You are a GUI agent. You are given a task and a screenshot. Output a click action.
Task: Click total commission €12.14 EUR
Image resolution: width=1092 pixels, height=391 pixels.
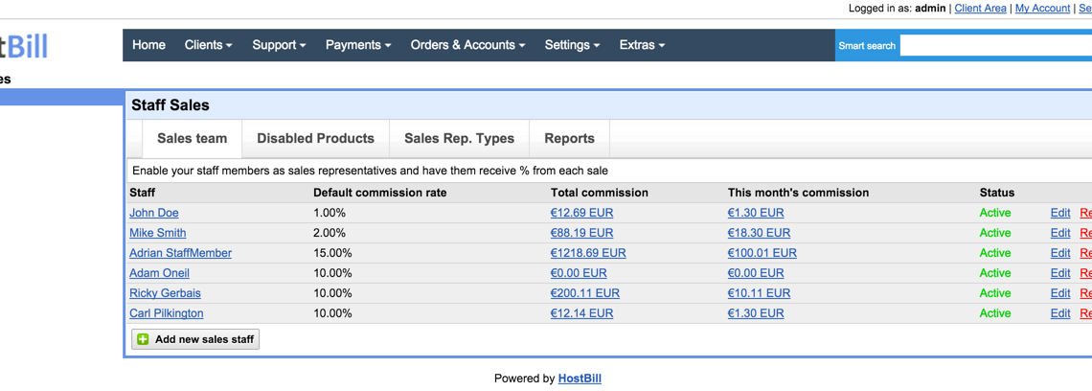pos(581,313)
